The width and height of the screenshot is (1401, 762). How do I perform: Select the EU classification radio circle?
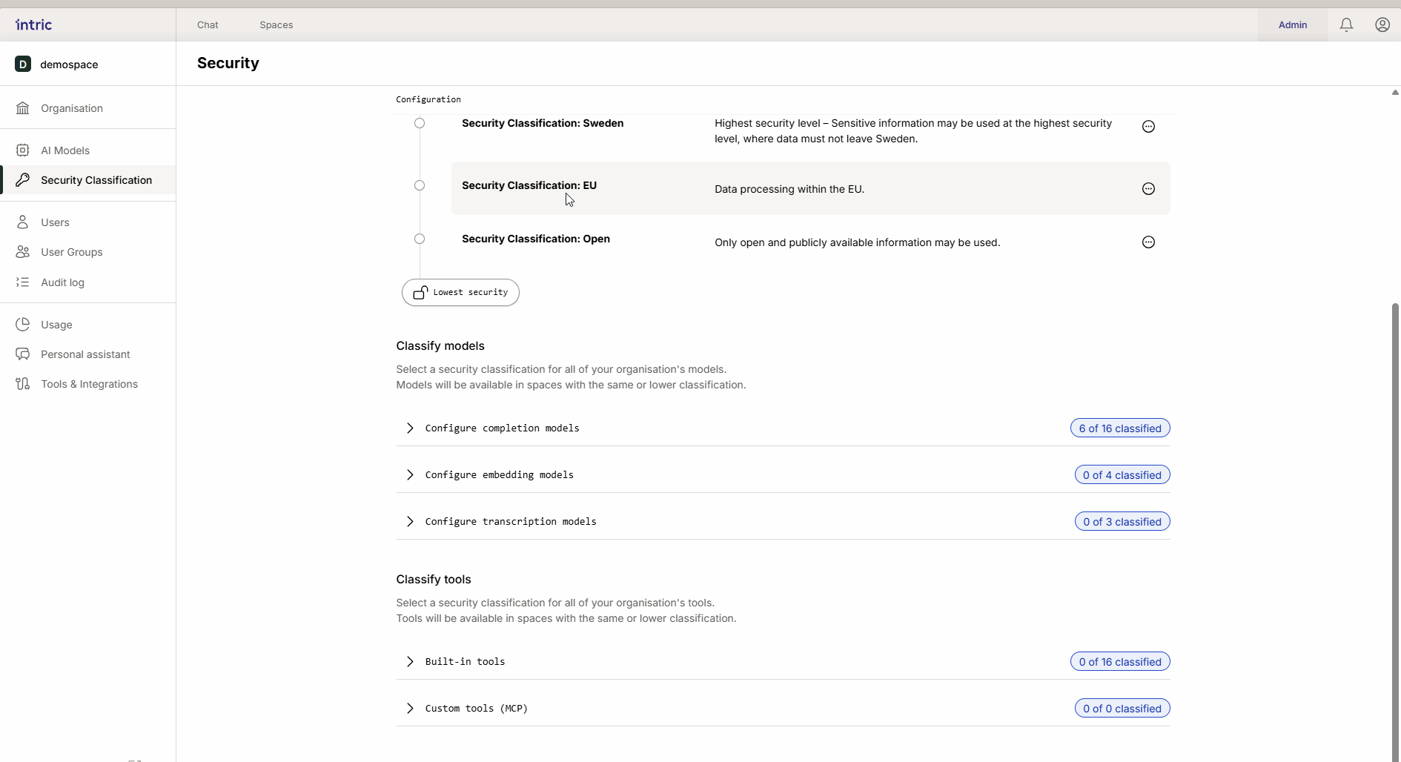(420, 186)
